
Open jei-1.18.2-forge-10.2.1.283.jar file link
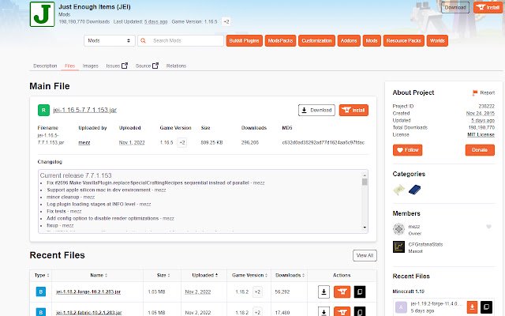[x=88, y=292]
